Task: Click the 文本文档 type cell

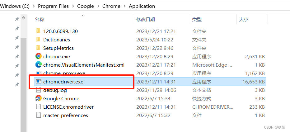Action: tap(202, 90)
